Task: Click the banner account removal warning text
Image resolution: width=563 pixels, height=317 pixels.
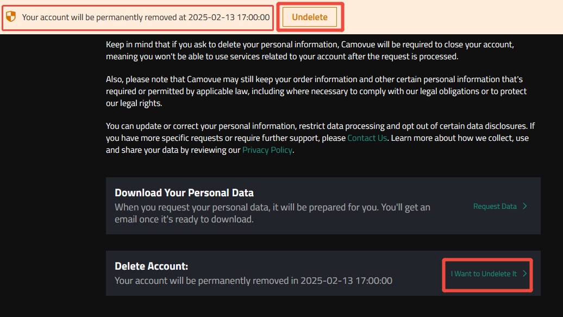Action: tap(146, 17)
